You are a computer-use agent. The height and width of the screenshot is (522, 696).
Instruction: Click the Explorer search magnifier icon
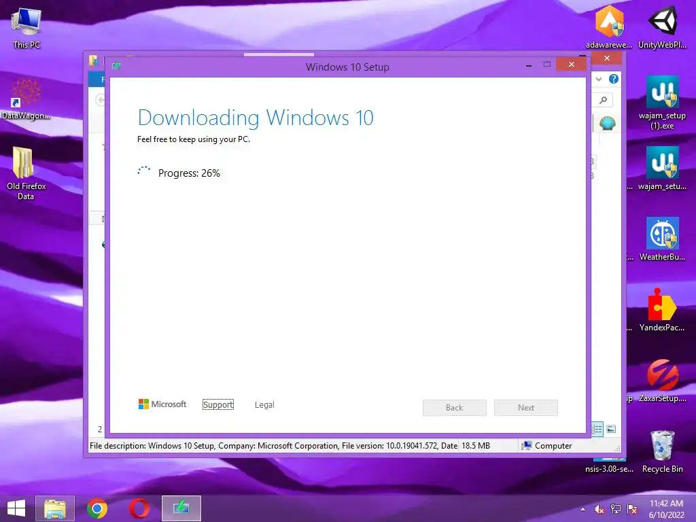point(604,101)
